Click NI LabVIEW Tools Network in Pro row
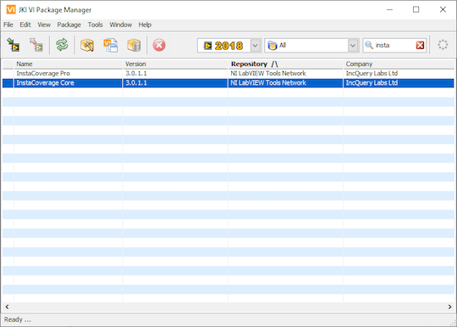 (x=268, y=74)
